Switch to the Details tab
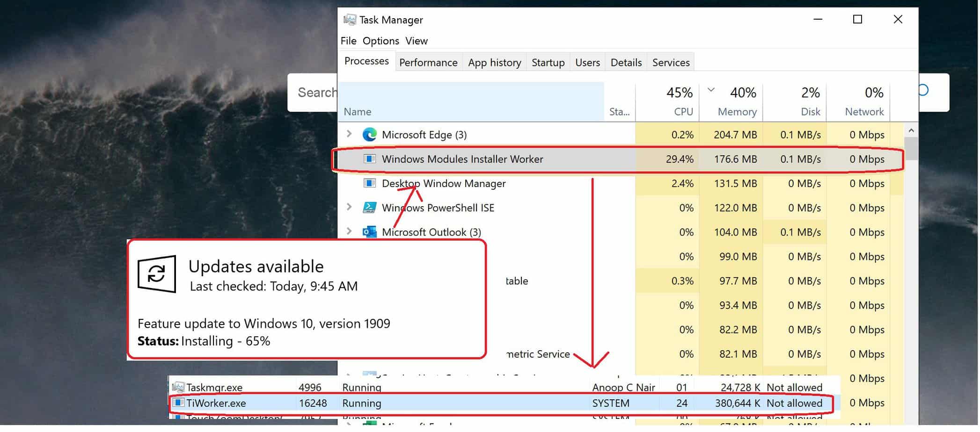 [626, 63]
